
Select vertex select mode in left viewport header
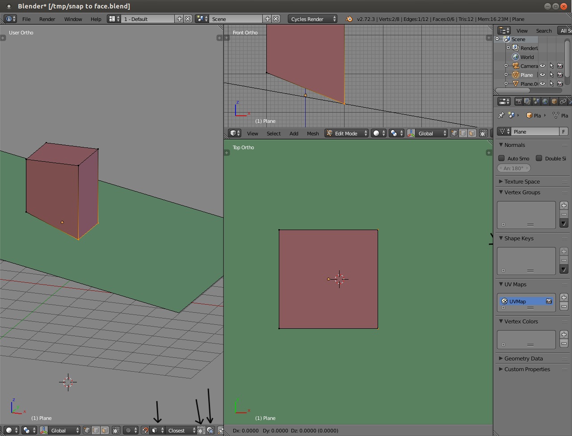[87, 430]
